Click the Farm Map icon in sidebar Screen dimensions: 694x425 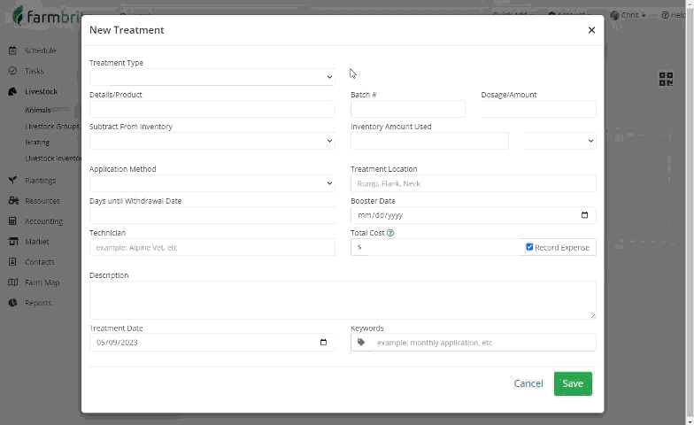(x=12, y=282)
